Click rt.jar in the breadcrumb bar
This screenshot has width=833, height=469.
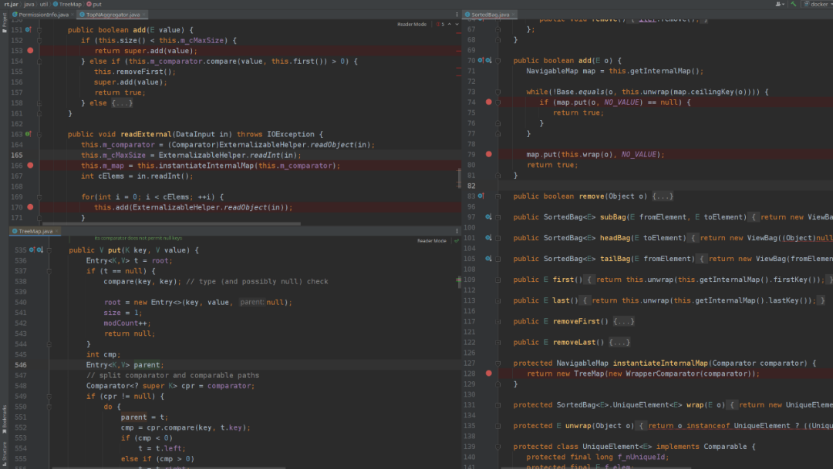[11, 4]
